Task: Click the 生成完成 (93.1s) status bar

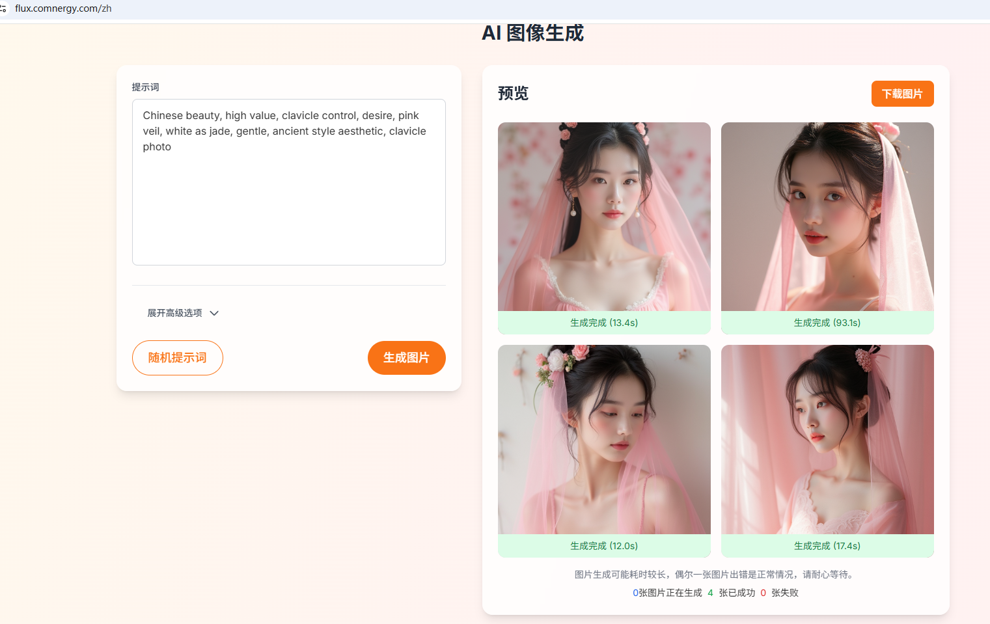Action: (x=827, y=323)
